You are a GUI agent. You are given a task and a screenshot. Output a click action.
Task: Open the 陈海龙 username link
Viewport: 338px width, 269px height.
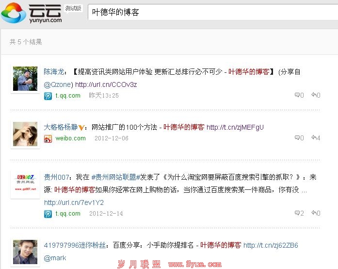[54, 72]
